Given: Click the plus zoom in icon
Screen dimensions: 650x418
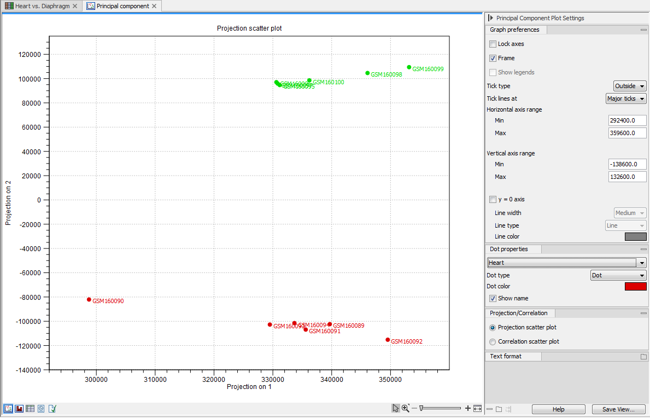Looking at the screenshot, I should pos(467,408).
